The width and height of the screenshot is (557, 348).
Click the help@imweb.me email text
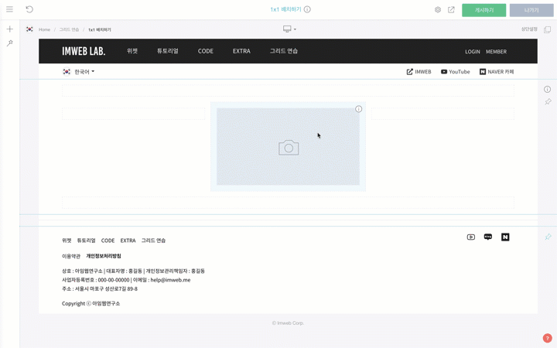click(x=170, y=280)
